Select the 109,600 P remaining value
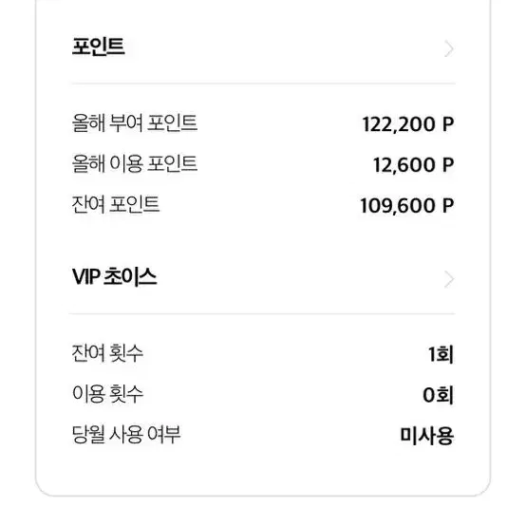Viewport: 526px width, 526px height. [x=407, y=206]
